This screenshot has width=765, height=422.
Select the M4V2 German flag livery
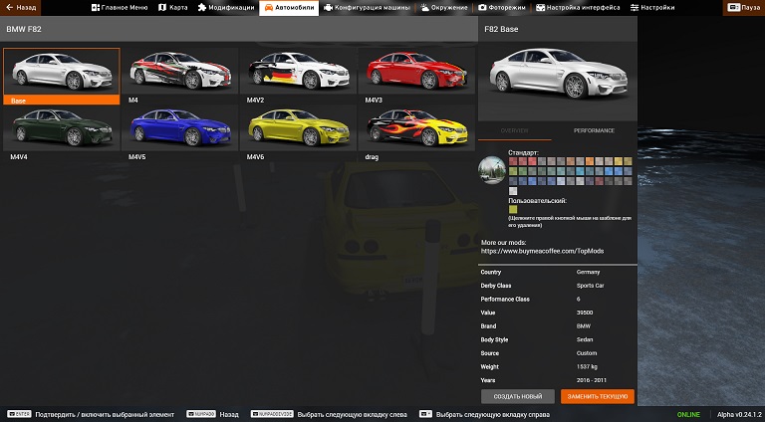tap(297, 75)
